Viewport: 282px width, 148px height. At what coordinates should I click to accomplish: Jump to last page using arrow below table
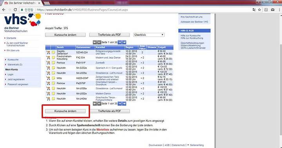click(x=124, y=104)
